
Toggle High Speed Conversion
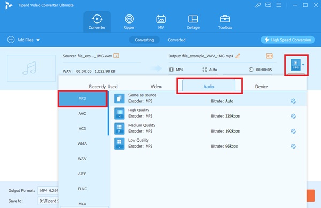tap(287, 40)
